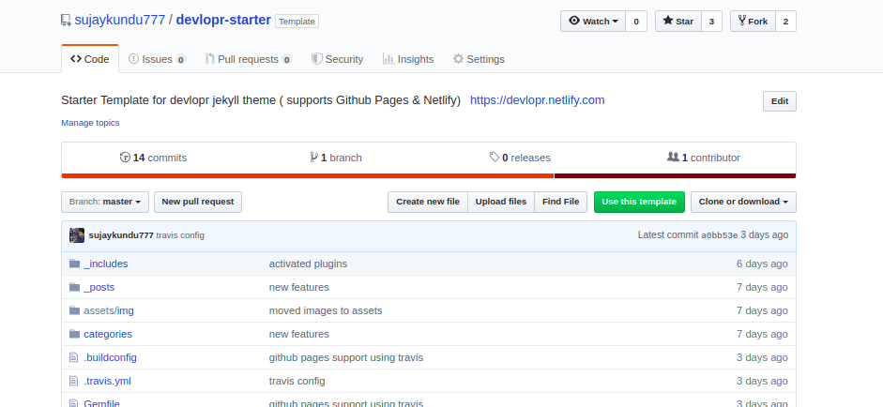Switch to the Issues tab
883x407 pixels.
(x=156, y=59)
